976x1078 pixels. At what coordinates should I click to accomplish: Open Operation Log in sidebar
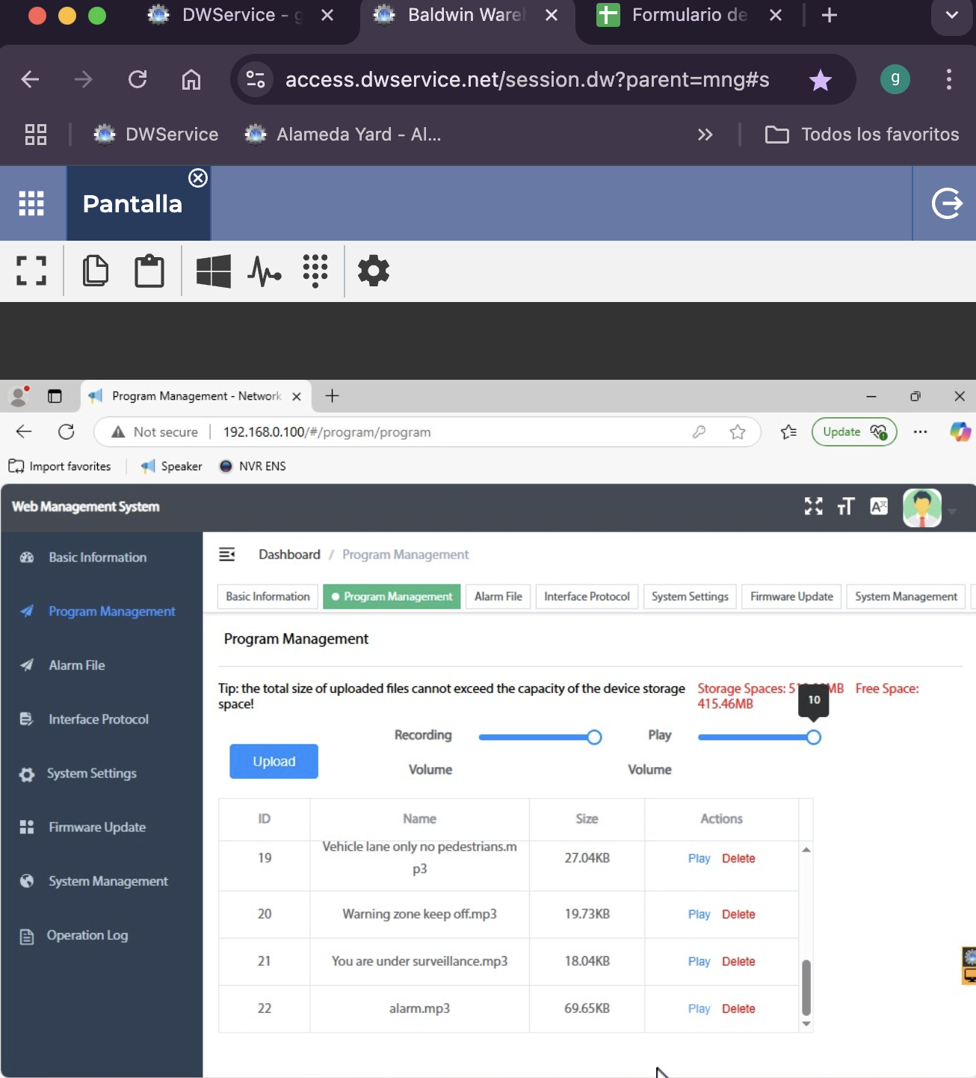87,935
